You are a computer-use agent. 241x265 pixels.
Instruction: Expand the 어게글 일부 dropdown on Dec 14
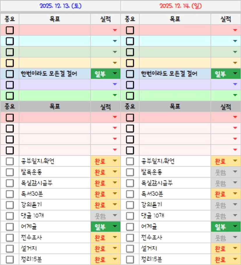click(235, 226)
